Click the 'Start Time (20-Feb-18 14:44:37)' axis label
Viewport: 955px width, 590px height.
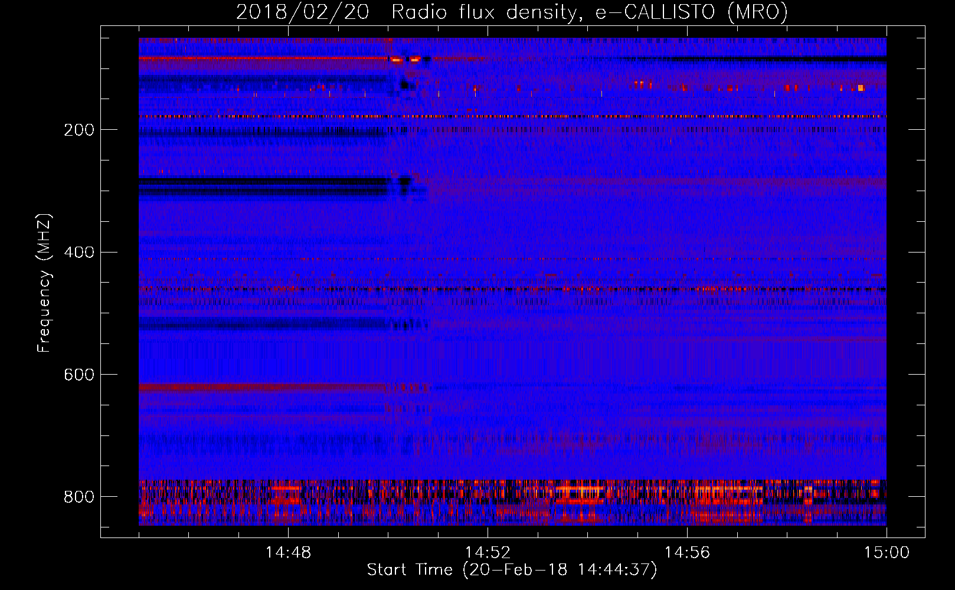(512, 570)
